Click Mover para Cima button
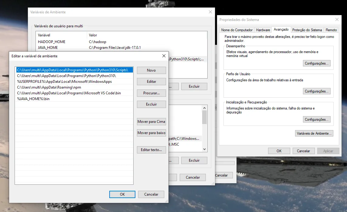The image size is (347, 212). 151,122
